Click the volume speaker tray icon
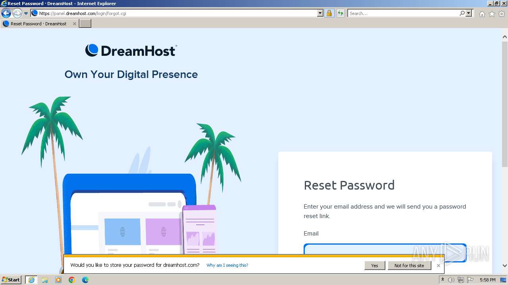Screen dimensions: 508x285 [x=451, y=280]
